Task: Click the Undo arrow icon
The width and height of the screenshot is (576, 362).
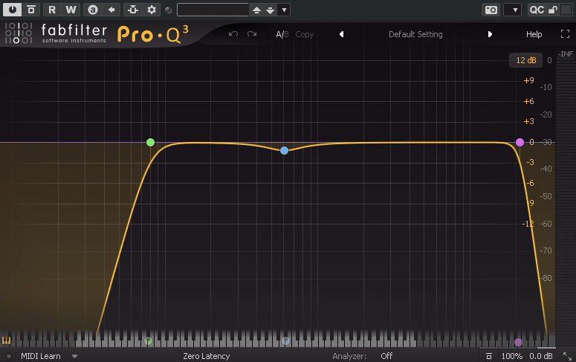Action: tap(233, 34)
